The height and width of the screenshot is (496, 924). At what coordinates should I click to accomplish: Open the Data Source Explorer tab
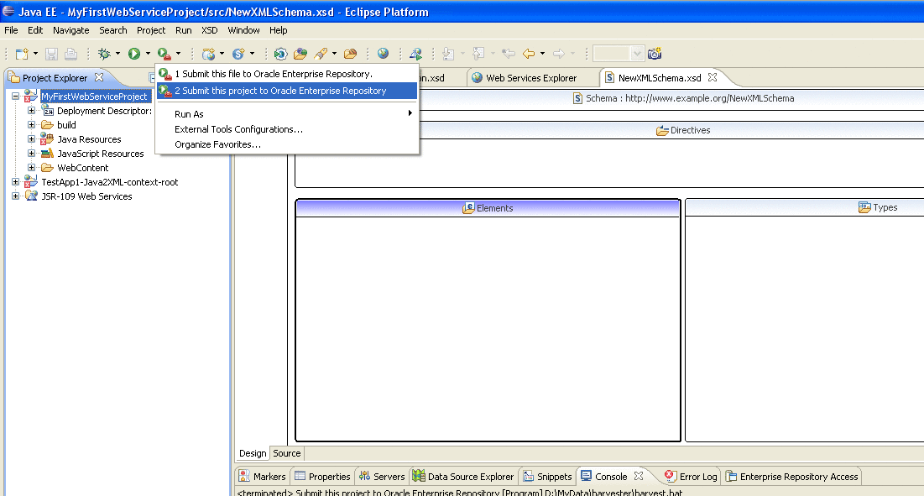click(x=463, y=477)
